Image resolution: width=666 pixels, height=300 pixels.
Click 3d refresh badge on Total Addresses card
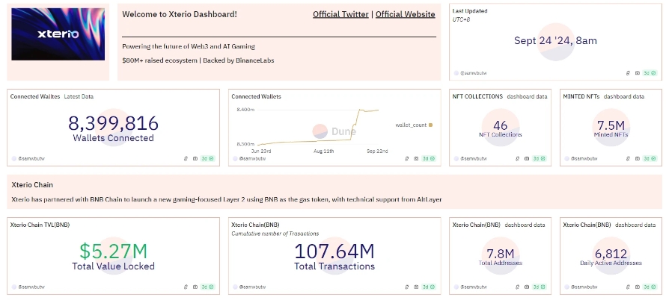pyautogui.click(x=540, y=287)
